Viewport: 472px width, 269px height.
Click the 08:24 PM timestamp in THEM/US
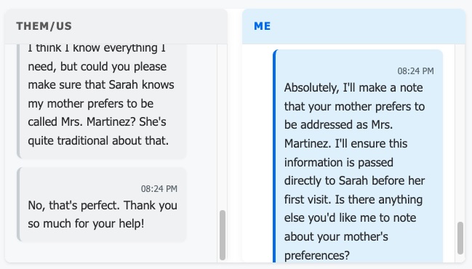pyautogui.click(x=159, y=189)
